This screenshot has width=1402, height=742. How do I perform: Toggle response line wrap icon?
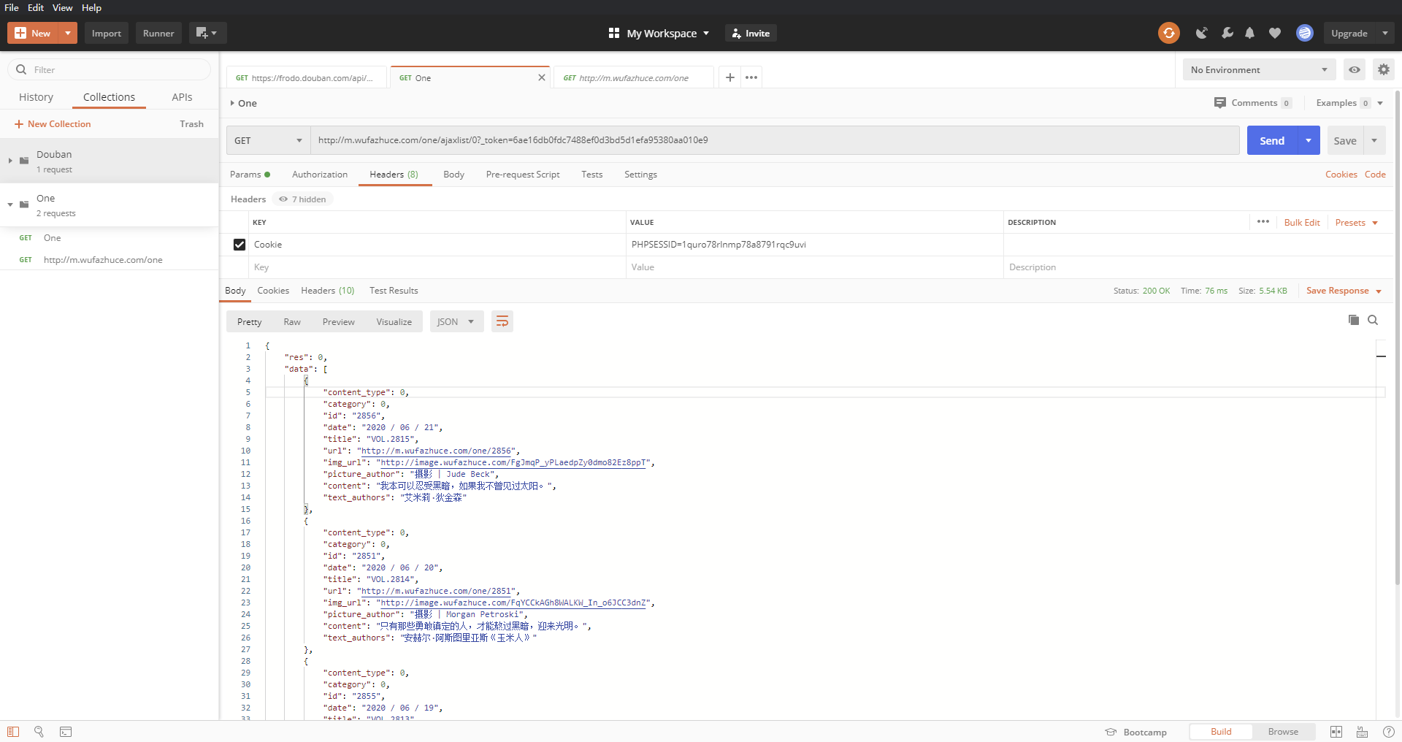point(502,321)
